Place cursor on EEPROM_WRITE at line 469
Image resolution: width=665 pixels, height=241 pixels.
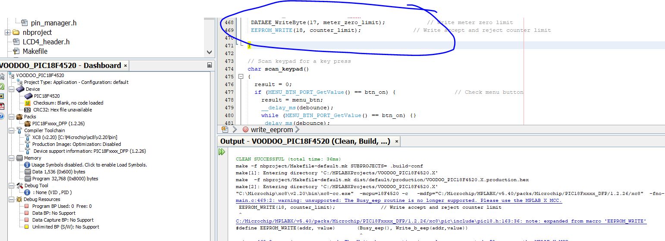pyautogui.click(x=272, y=30)
